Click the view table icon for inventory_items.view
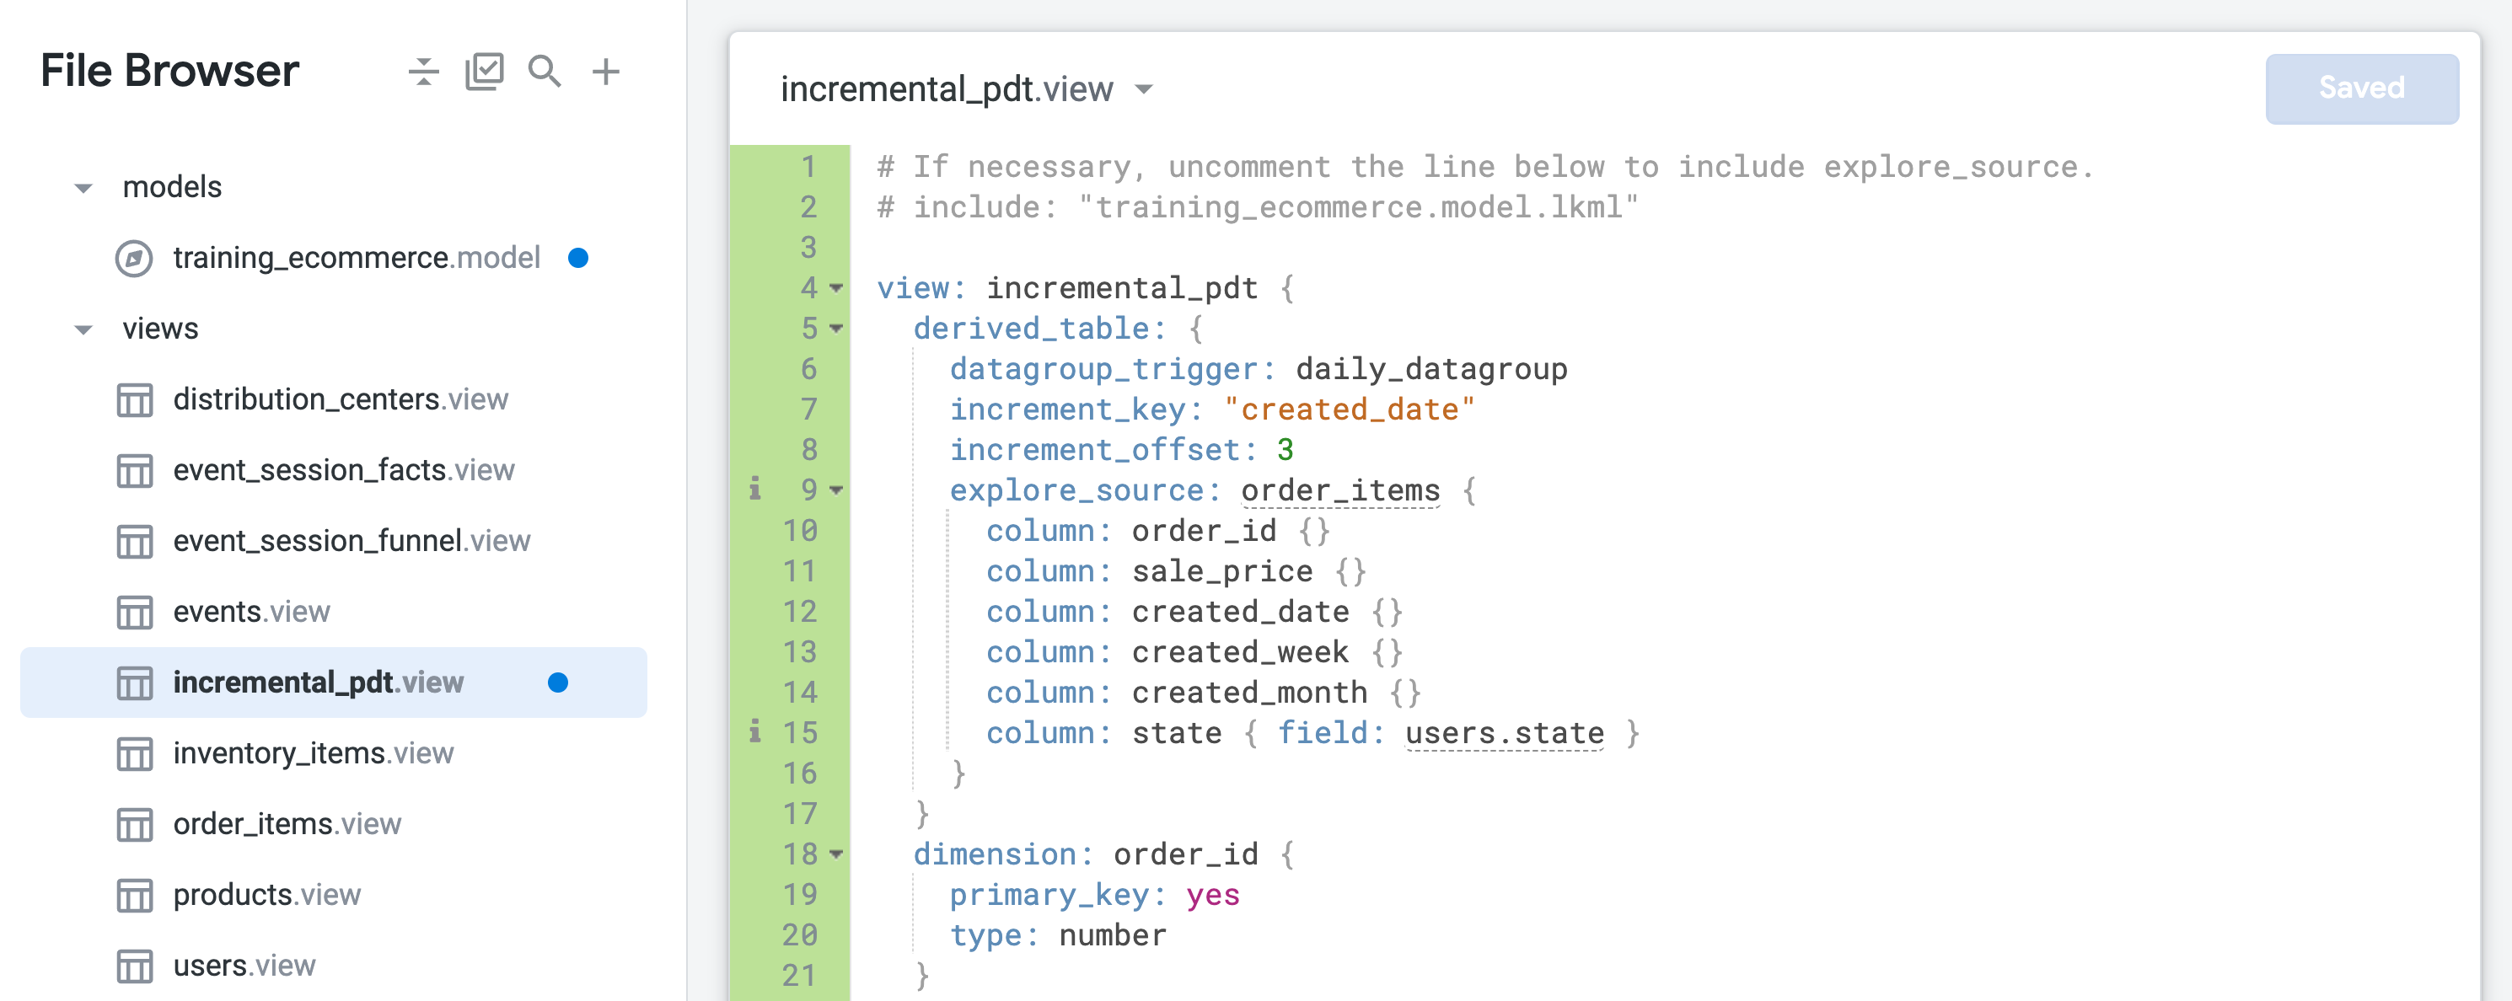 135,751
